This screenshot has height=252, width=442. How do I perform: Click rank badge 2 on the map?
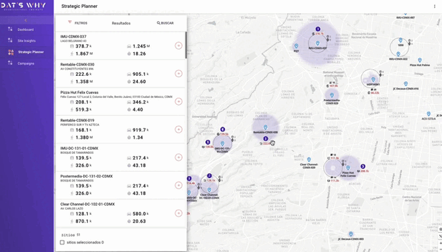[x=266, y=139]
